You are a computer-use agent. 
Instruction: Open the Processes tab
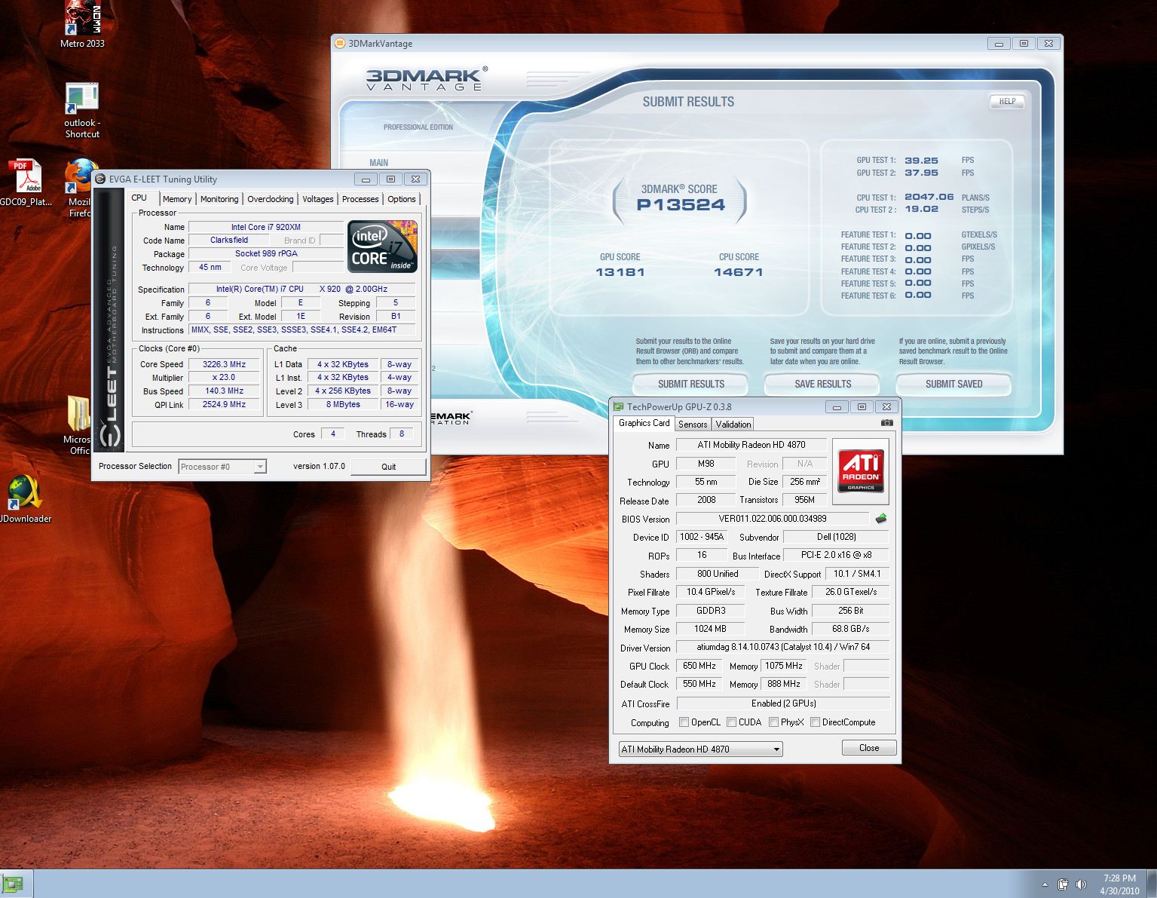360,199
